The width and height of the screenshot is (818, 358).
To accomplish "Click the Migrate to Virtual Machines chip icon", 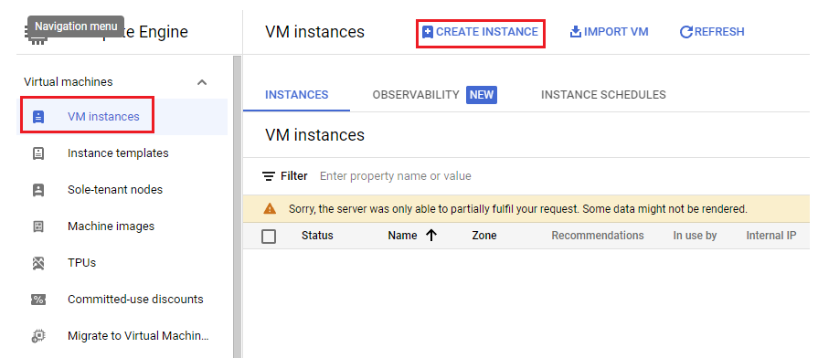I will [38, 336].
